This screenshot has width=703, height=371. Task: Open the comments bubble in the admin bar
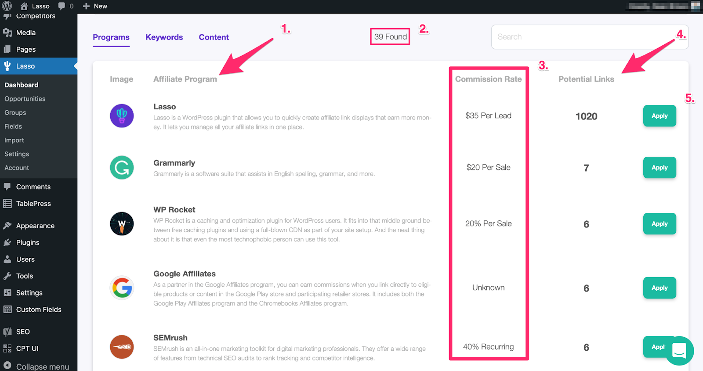click(62, 6)
